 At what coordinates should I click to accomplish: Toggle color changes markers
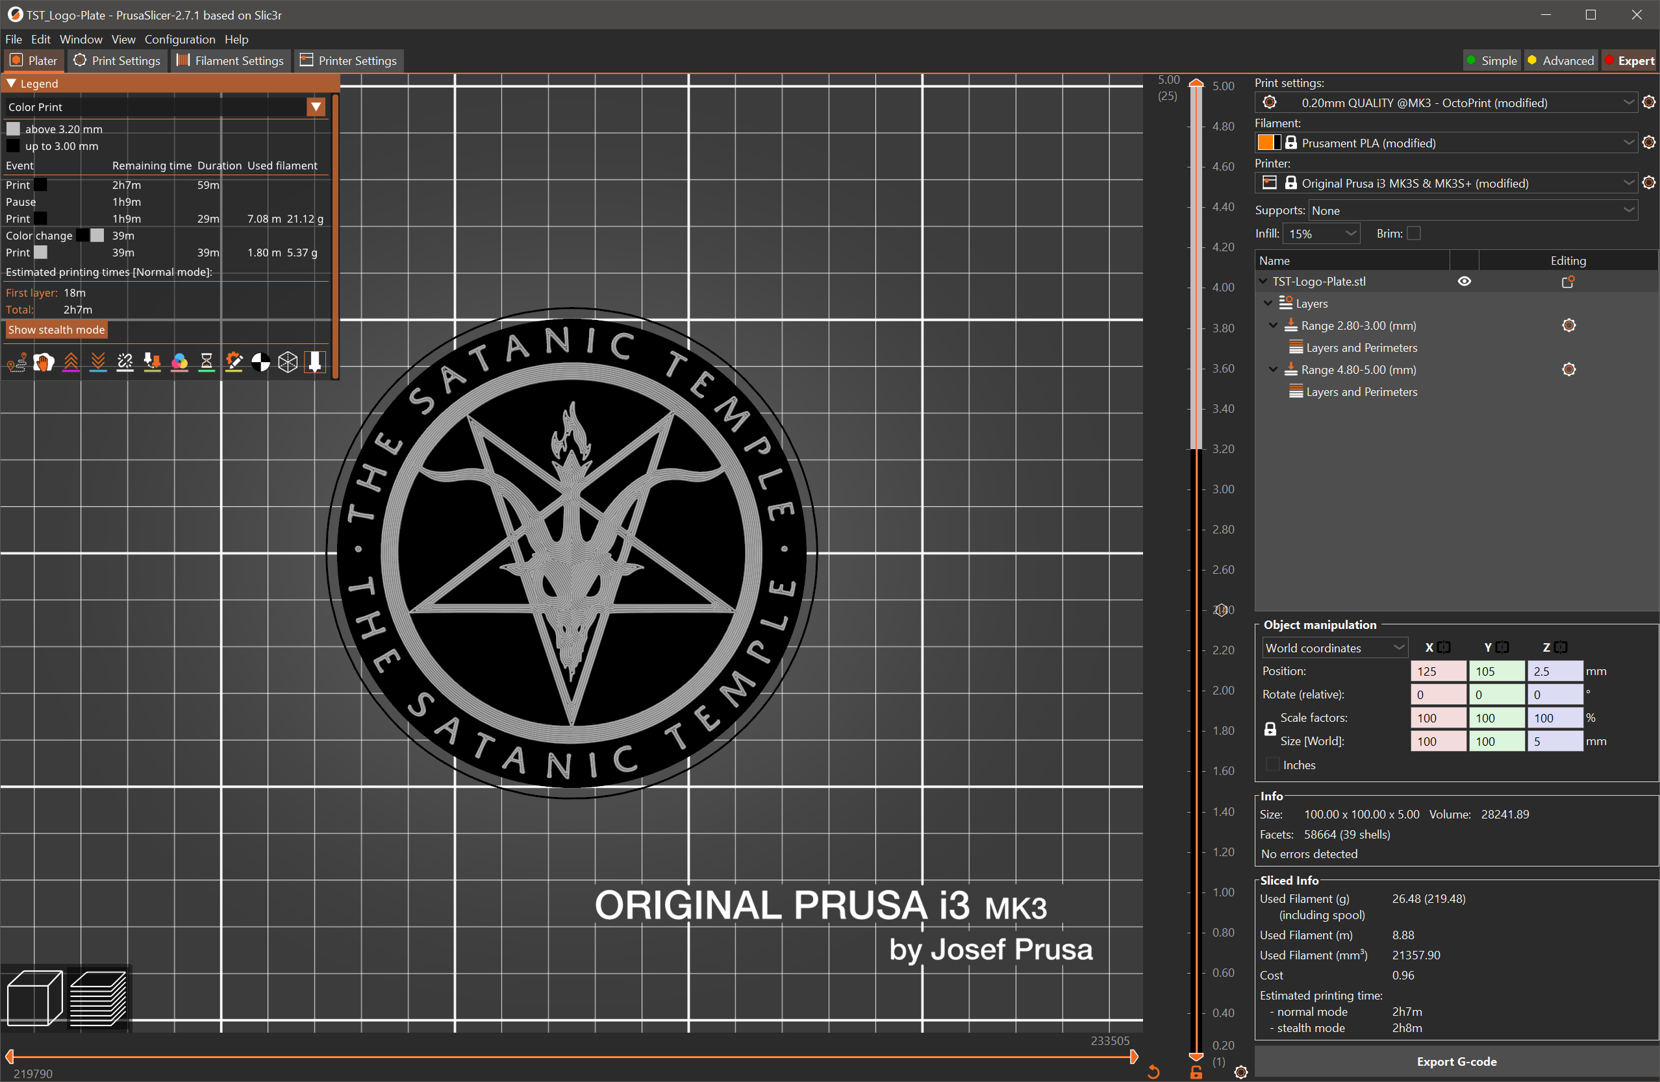pos(179,362)
